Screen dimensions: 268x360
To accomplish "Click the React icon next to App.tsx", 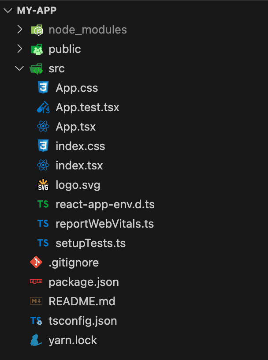I will click(43, 127).
